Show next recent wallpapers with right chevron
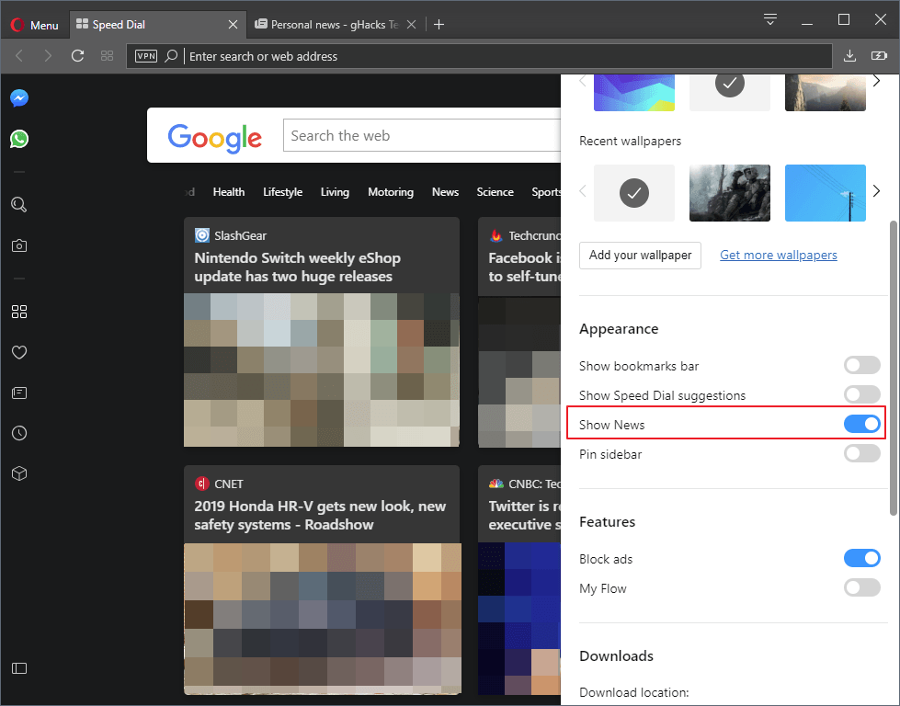This screenshot has height=706, width=900. click(876, 191)
